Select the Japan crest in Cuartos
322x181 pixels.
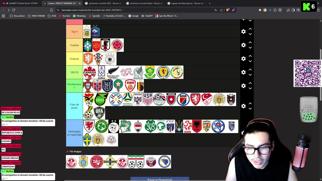pyautogui.click(x=105, y=45)
